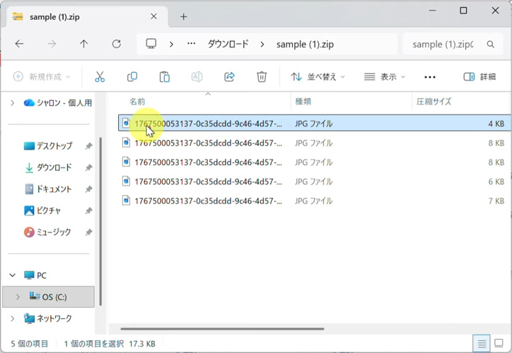Sort by 圧縮サイズ column header
This screenshot has height=353, width=512.
point(434,102)
